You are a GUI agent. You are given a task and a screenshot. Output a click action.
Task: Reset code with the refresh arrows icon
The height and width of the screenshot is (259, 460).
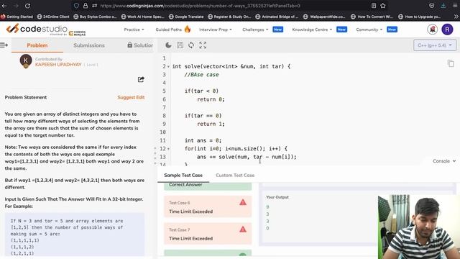click(191, 45)
